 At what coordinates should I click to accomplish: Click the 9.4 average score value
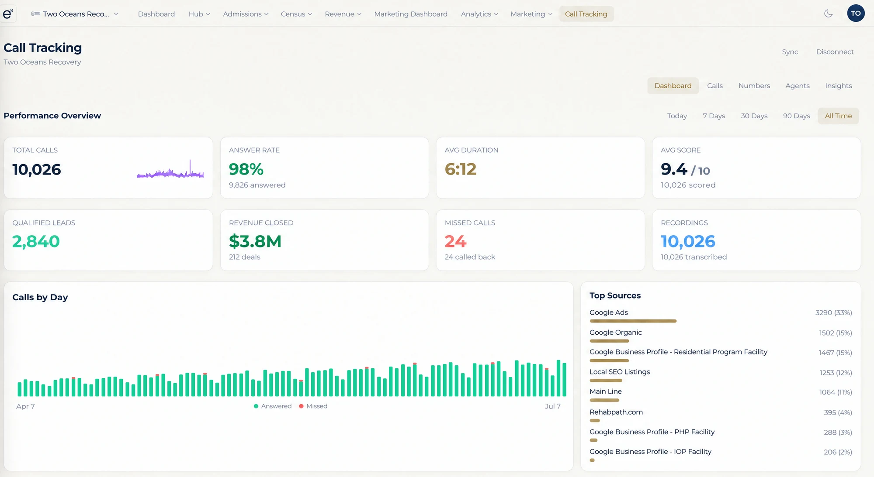click(674, 169)
